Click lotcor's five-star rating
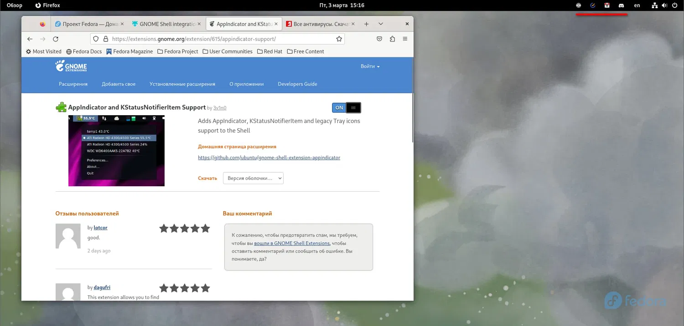The image size is (684, 326). click(x=185, y=229)
